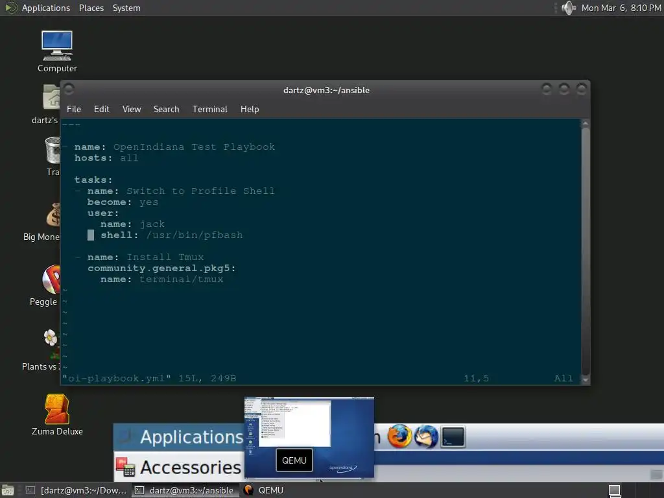The image size is (664, 498).
Task: Click 'hosts: all' line
Action: tap(106, 158)
